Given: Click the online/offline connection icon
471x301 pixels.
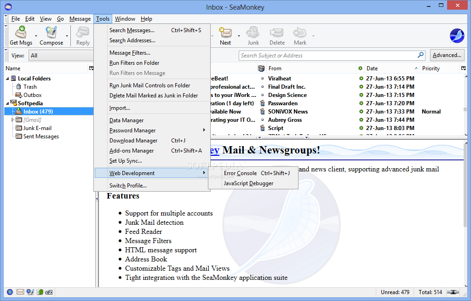Looking at the screenshot, I should (x=453, y=292).
